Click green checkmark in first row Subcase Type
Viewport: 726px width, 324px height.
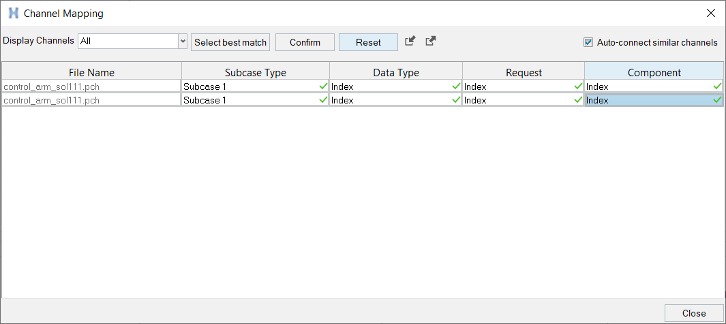323,86
